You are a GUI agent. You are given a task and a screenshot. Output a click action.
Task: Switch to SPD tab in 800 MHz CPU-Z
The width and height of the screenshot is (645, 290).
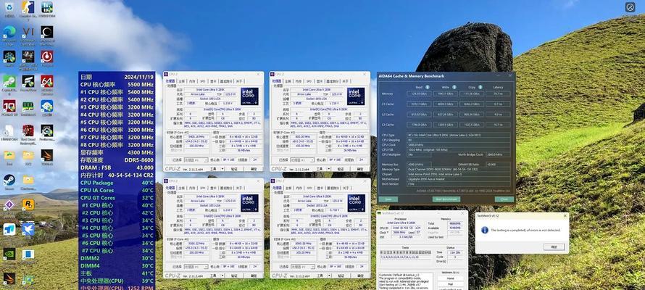click(x=309, y=81)
